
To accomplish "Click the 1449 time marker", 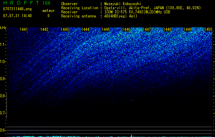I will point(188,29).
